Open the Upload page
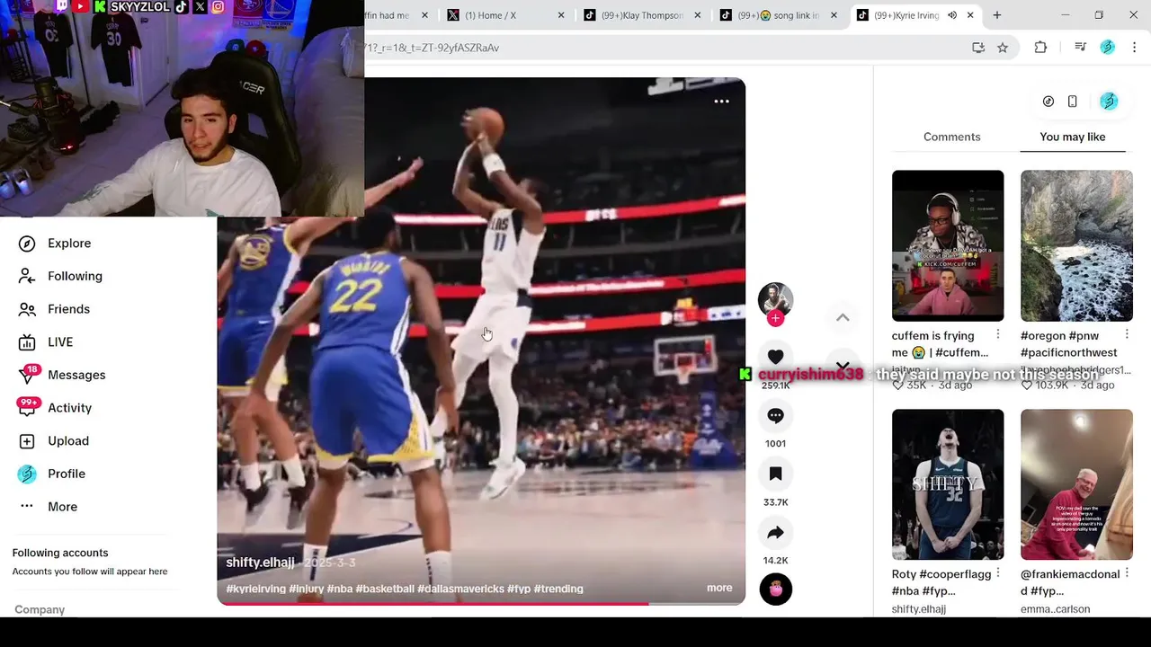Image resolution: width=1151 pixels, height=647 pixels. [53, 441]
